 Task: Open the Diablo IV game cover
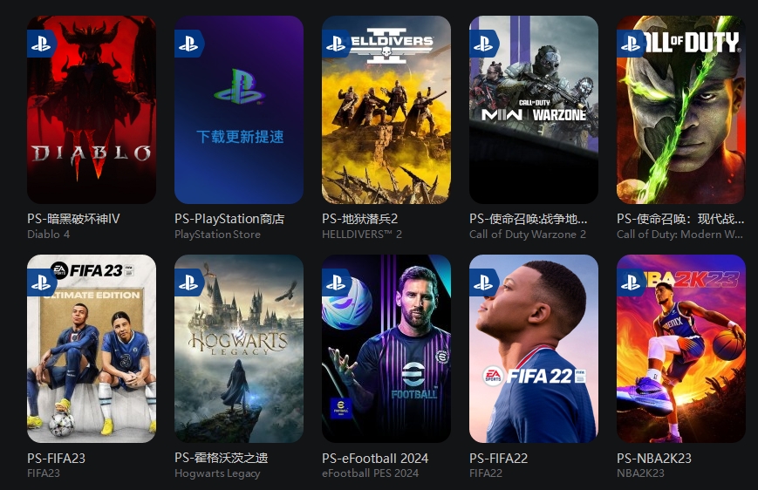click(x=92, y=110)
